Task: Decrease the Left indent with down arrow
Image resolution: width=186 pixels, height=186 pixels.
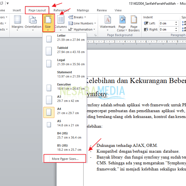Action: (176, 25)
